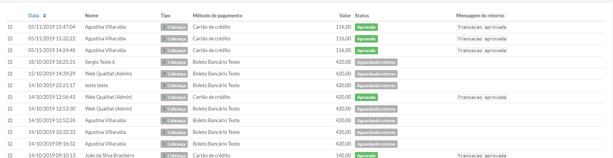
Task: Expand the 05/11/2019 15:32:22 transaction row
Action: pyautogui.click(x=10, y=39)
